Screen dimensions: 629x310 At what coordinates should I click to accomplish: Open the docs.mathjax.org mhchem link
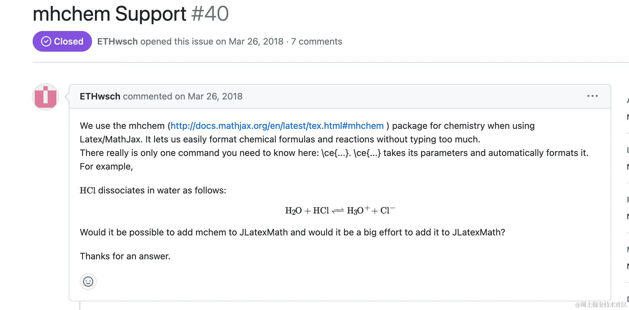click(x=277, y=126)
